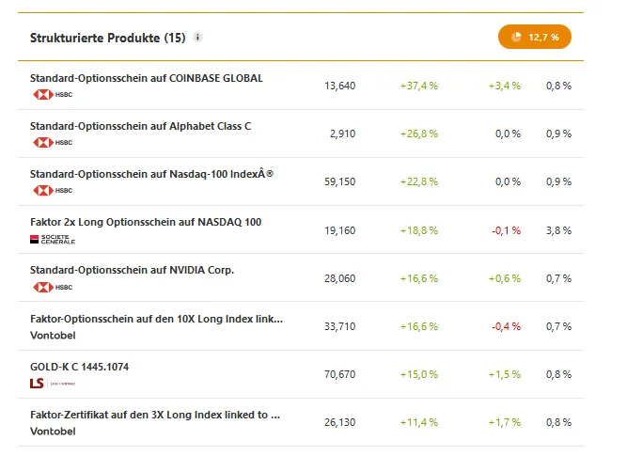
Task: Select the +26,8 % performance value
Action: pos(419,134)
